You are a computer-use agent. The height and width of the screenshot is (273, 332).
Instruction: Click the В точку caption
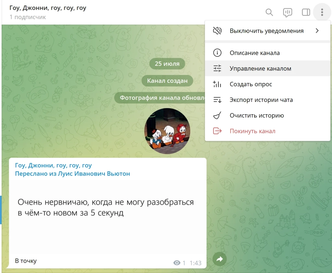pos(26,261)
